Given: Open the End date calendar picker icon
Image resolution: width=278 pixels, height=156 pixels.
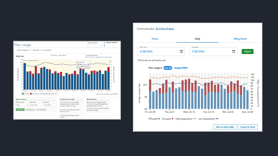Looking at the screenshot, I should click(233, 51).
